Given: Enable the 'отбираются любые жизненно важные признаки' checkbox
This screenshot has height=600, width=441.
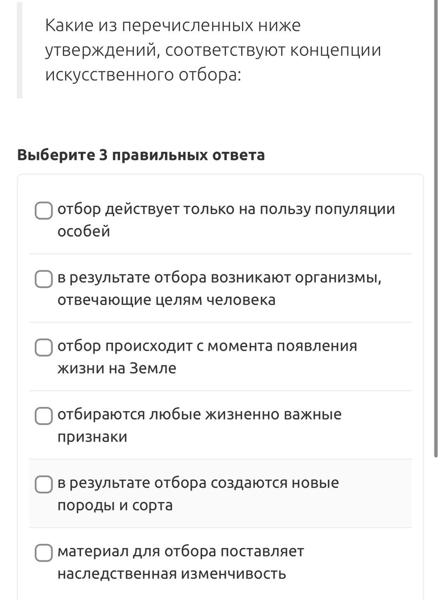Looking at the screenshot, I should (x=44, y=416).
